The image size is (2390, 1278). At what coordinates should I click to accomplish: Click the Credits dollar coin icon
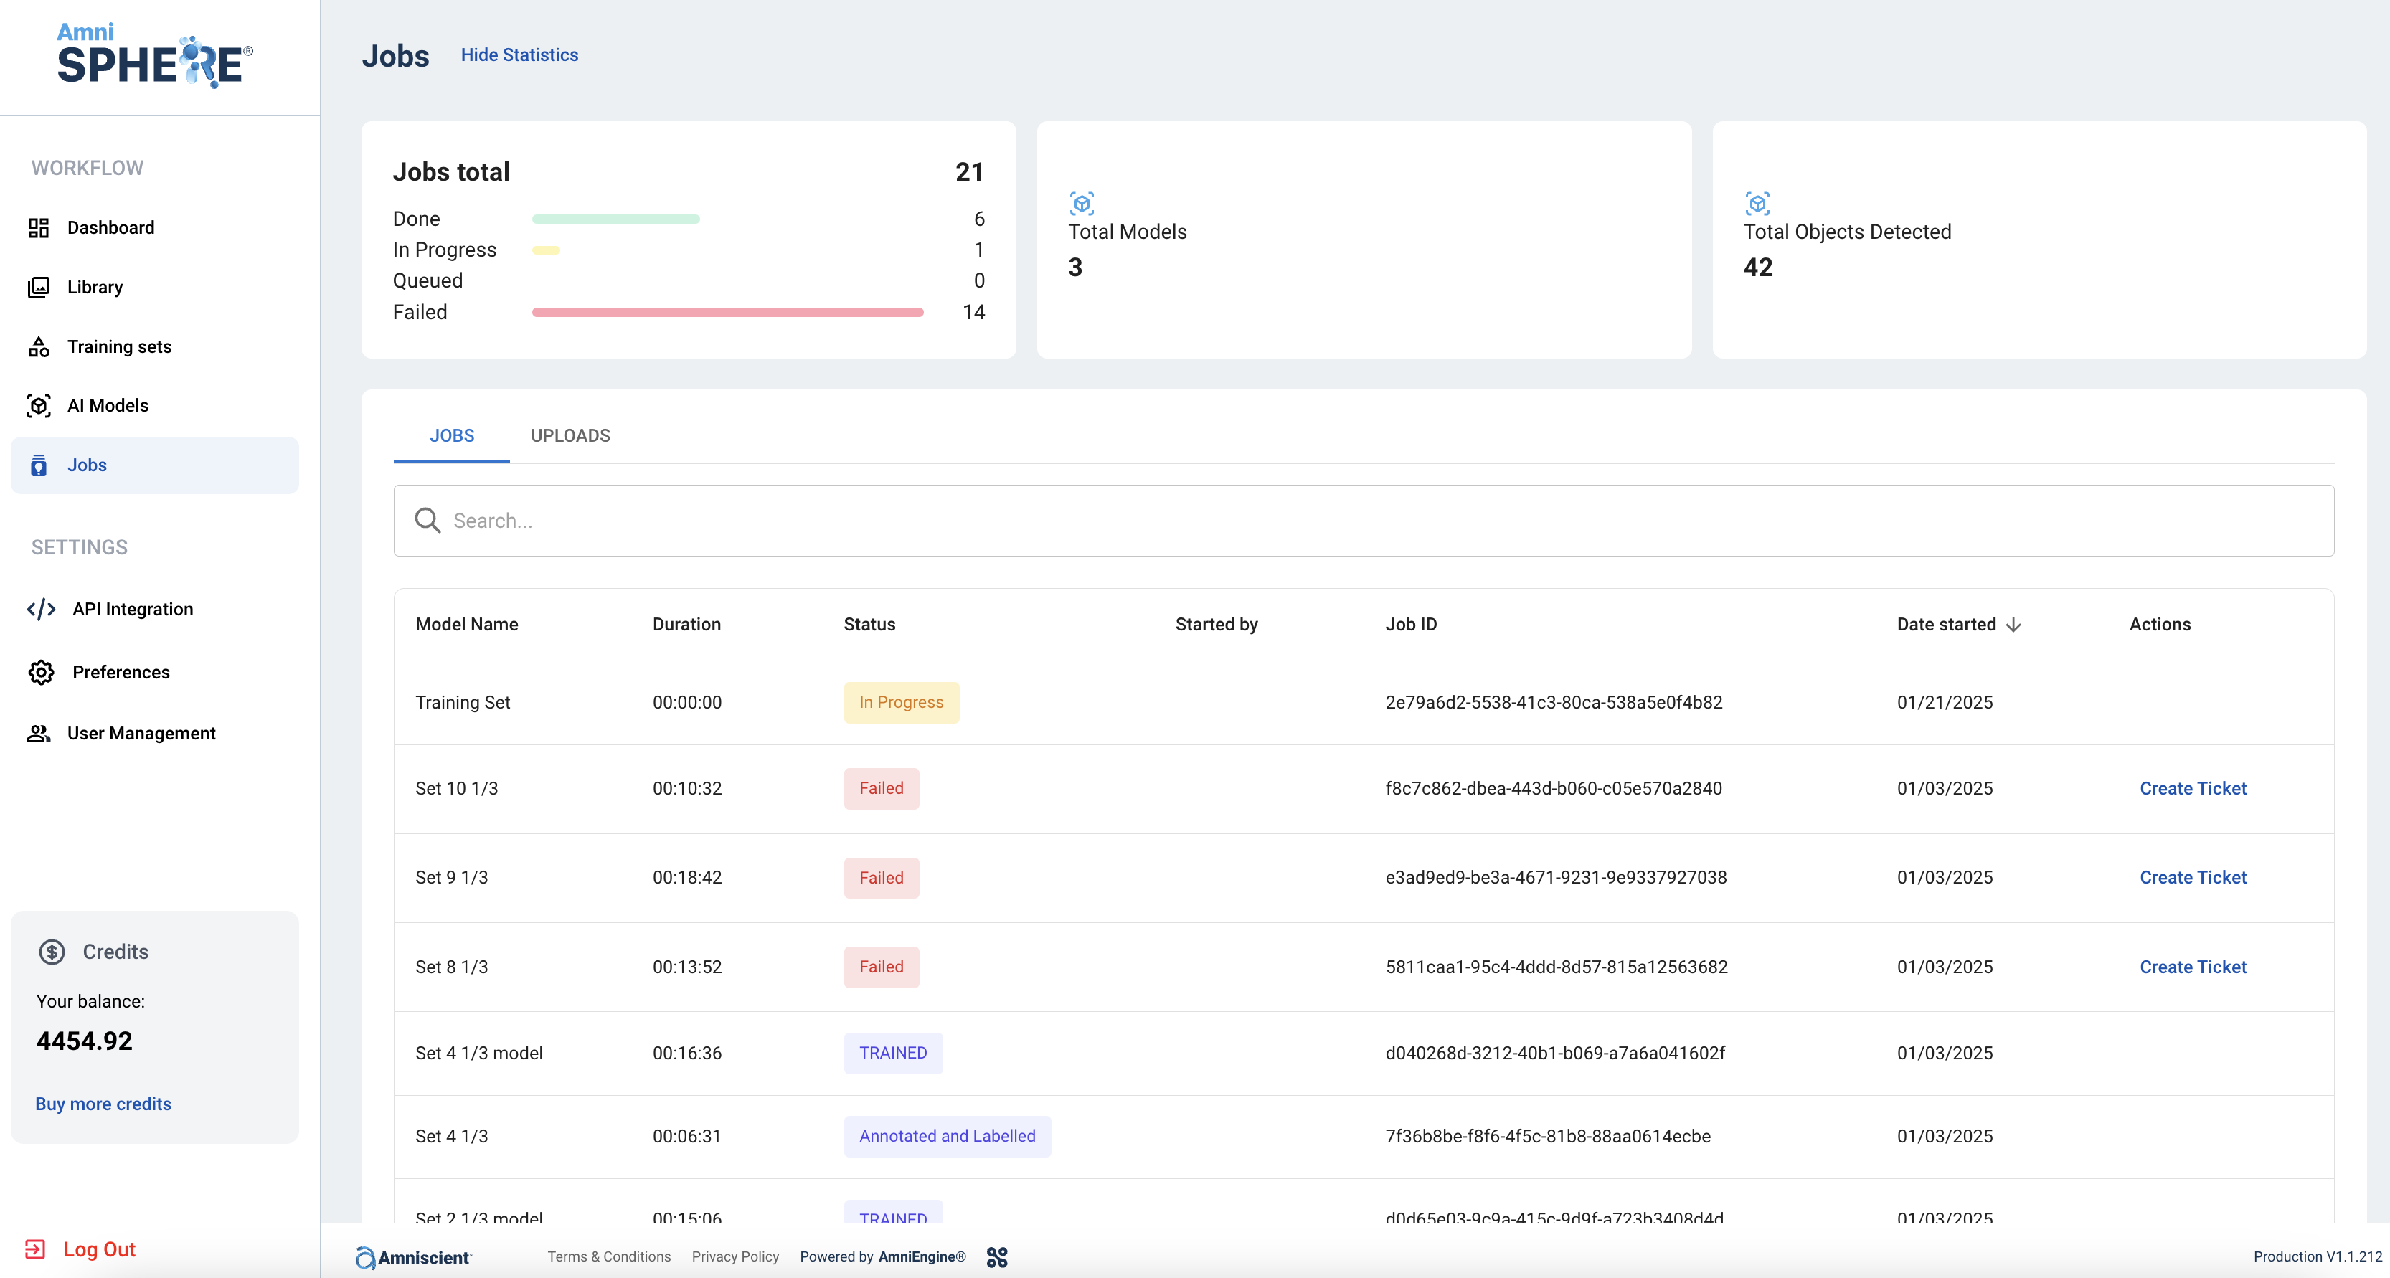52,952
